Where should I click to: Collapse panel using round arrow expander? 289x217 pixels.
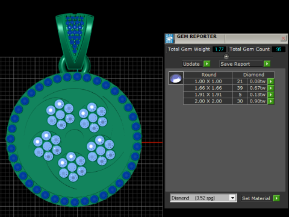click(226, 57)
